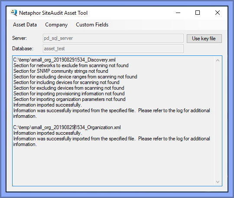Minimize the Asset Tool window
Image resolution: width=234 pixels, height=198 pixels.
coord(178,13)
